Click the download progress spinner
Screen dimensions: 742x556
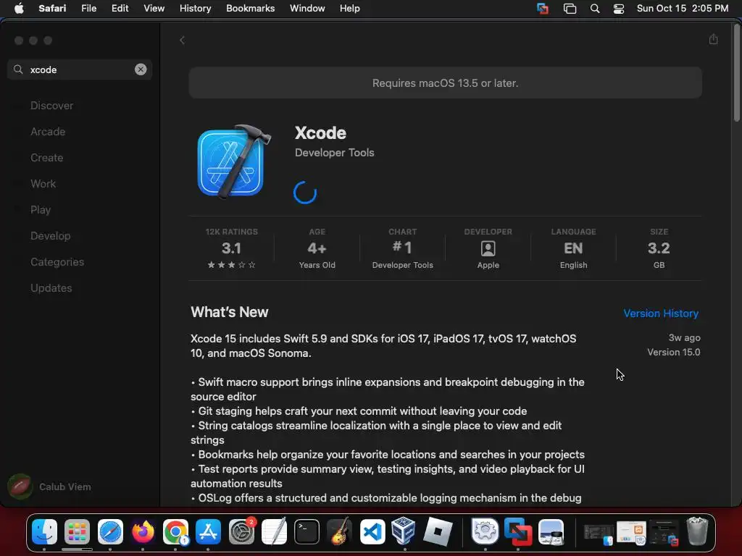(x=305, y=193)
